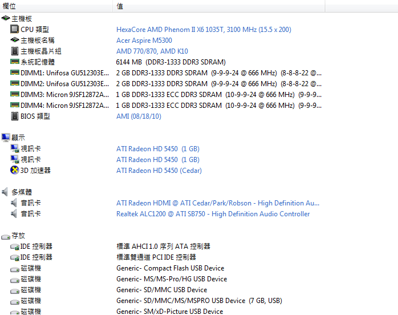Select the 顯示 section label
The image size is (398, 315).
pos(18,138)
